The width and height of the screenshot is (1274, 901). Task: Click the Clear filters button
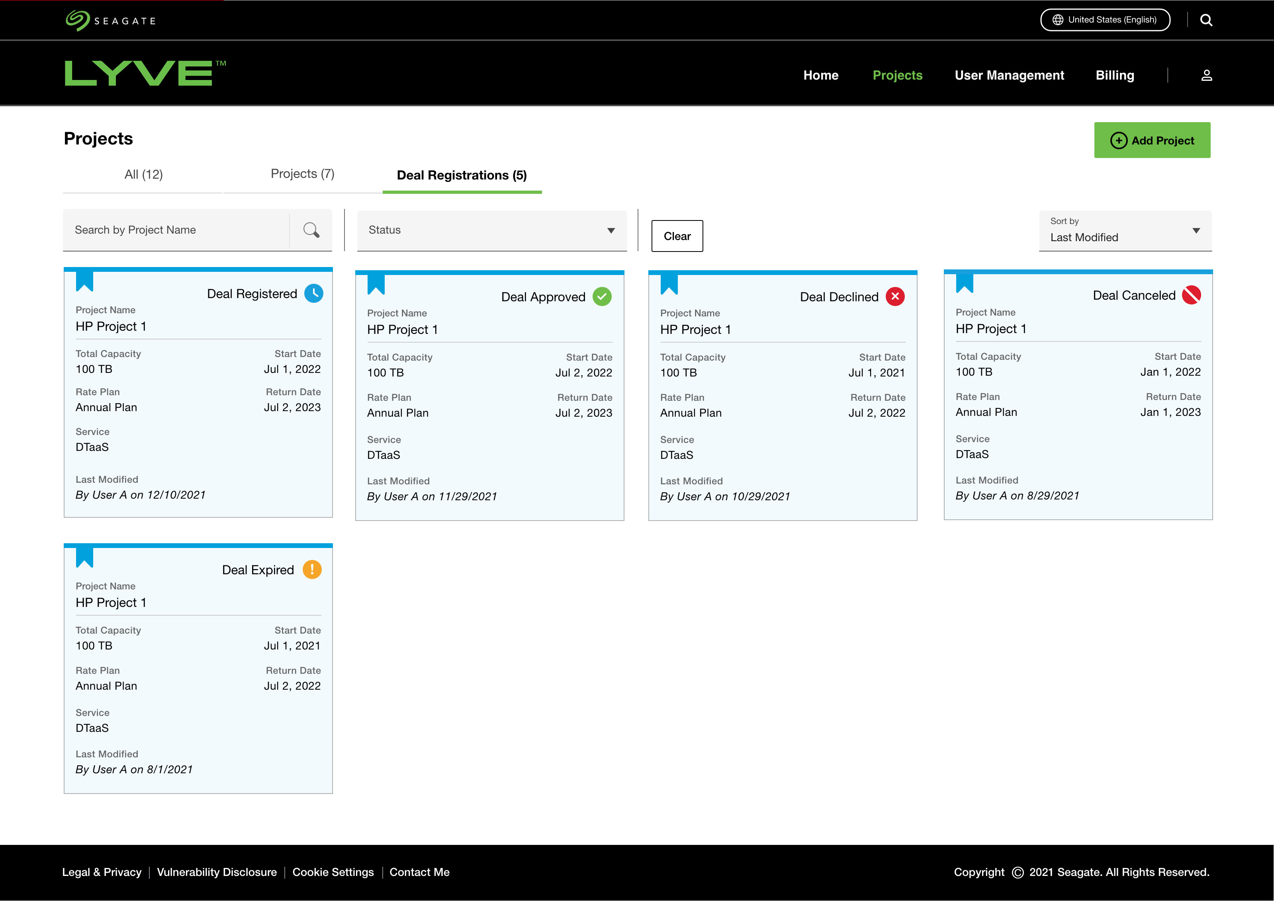[x=677, y=236]
